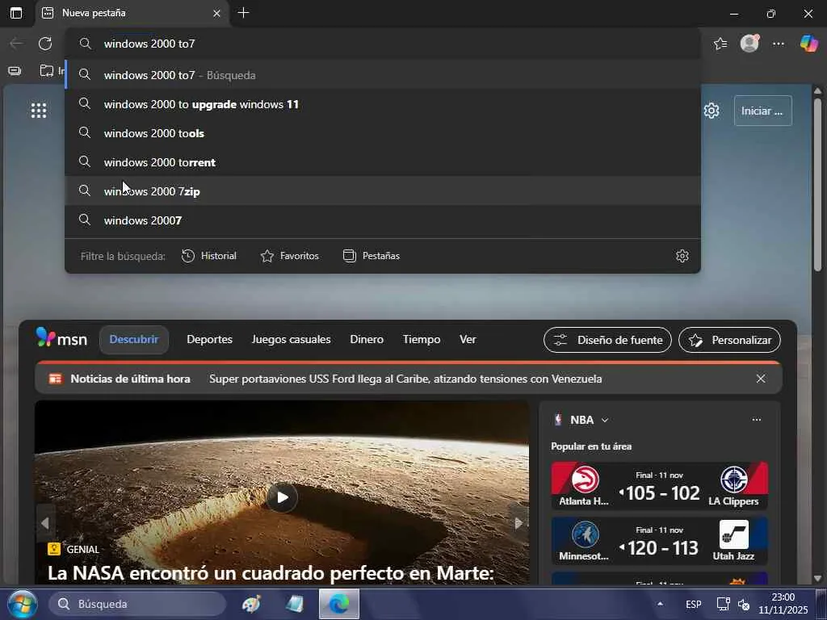Open the muted volume tray icon
The width and height of the screenshot is (827, 620).
click(744, 604)
